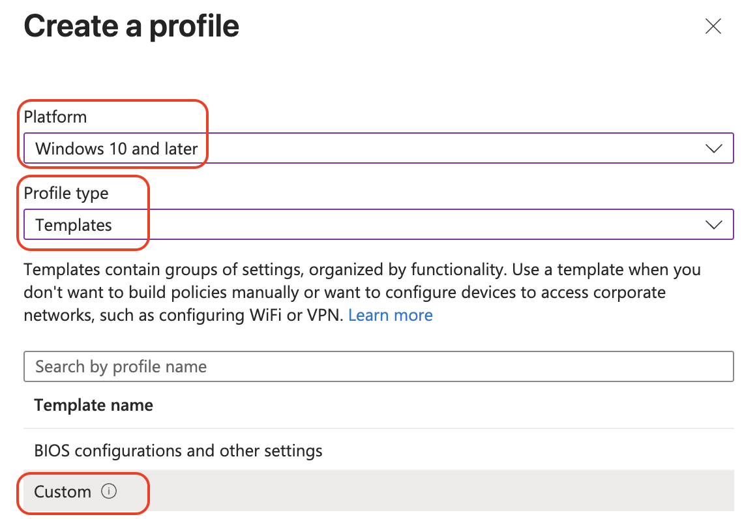The image size is (742, 519).
Task: Click the Templates description paragraph text
Action: tap(362, 292)
